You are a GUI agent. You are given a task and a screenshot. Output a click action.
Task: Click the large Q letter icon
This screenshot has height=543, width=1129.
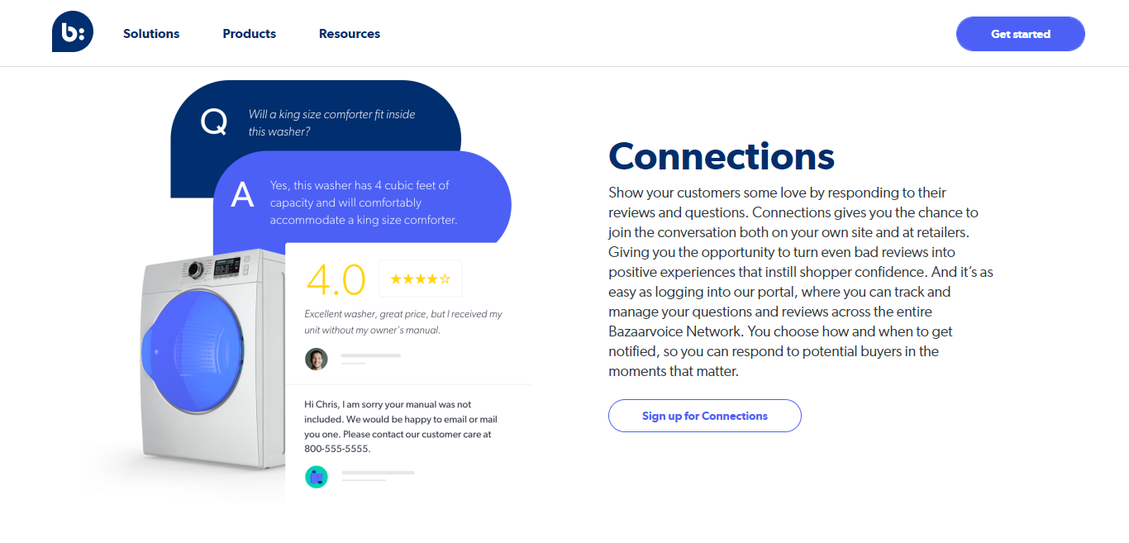(x=214, y=122)
